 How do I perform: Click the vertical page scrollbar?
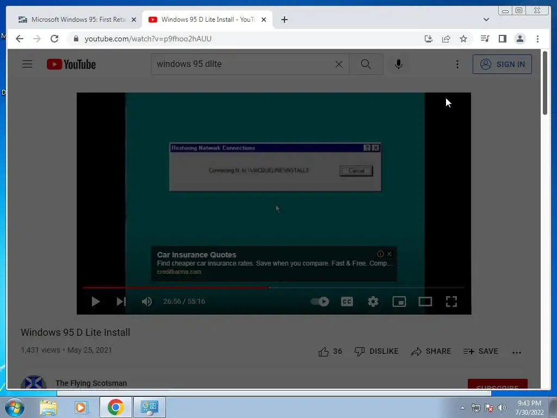pos(545,83)
